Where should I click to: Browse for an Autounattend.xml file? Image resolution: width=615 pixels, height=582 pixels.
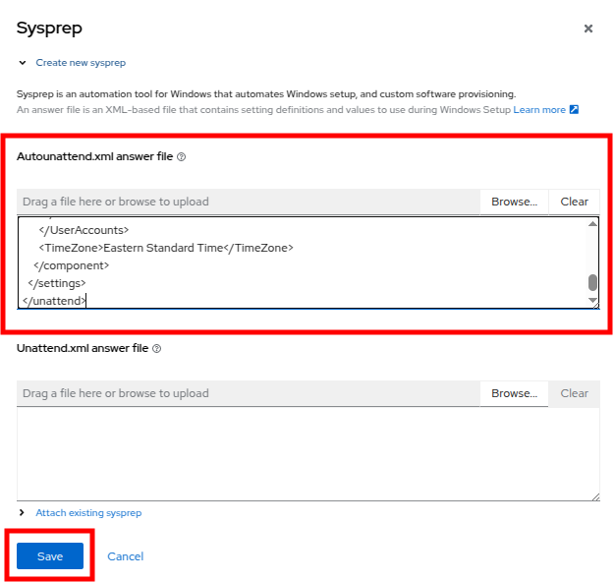point(514,202)
